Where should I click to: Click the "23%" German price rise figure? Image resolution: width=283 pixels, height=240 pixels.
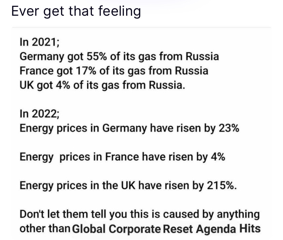pos(227,129)
